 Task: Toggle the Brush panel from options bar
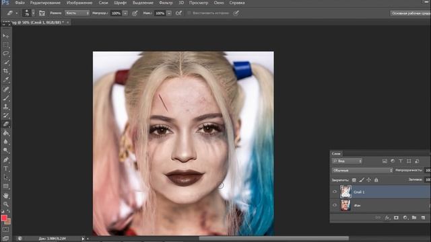[42, 13]
